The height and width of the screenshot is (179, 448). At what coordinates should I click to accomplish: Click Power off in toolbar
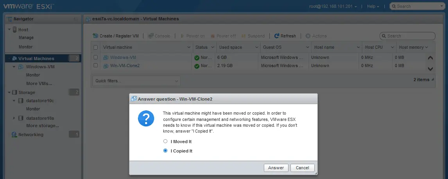point(223,36)
